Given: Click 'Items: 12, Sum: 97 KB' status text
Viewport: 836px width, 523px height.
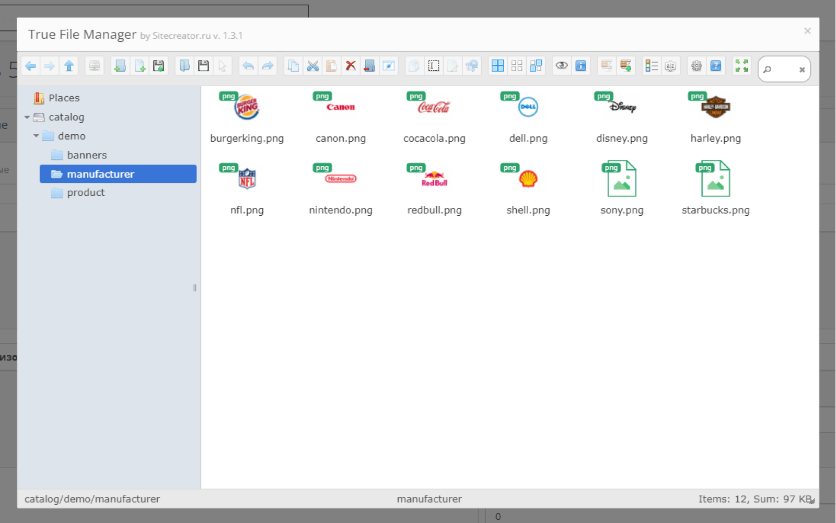Looking at the screenshot, I should (755, 499).
